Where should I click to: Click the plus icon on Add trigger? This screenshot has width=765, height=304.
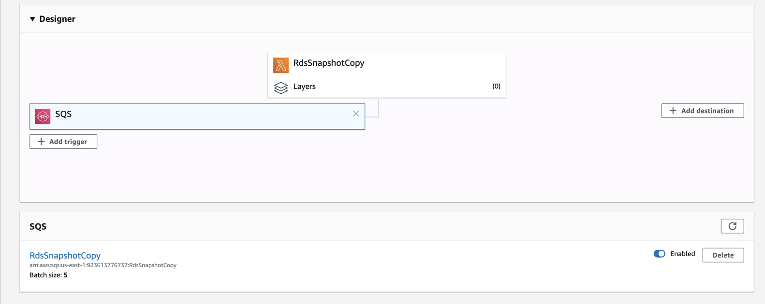point(41,142)
